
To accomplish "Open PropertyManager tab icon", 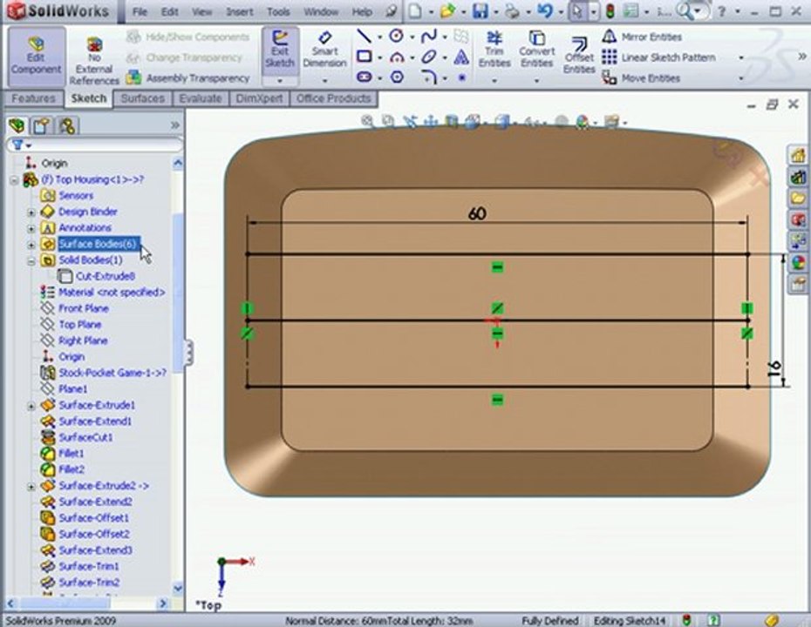I will point(41,125).
